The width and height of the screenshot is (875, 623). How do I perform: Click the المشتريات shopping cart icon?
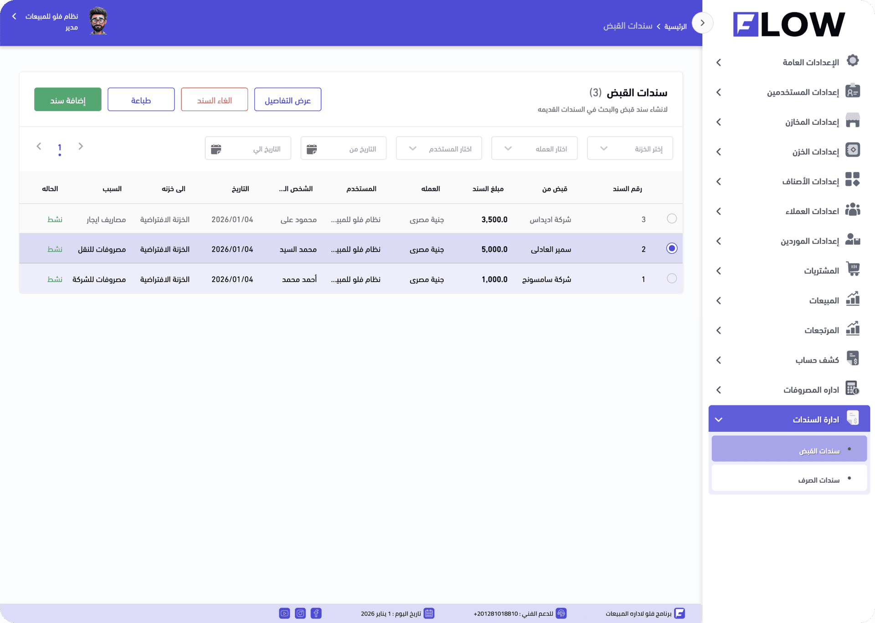pyautogui.click(x=852, y=269)
